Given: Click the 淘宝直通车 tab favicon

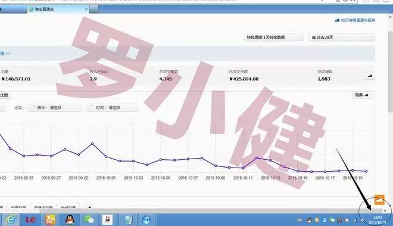Looking at the screenshot, I should tap(32, 10).
